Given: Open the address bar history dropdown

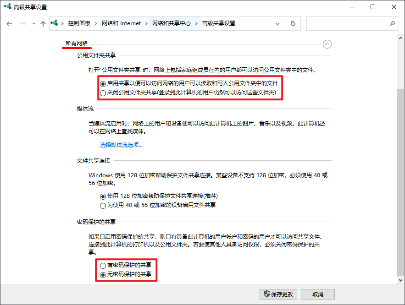Looking at the screenshot, I should (277, 24).
